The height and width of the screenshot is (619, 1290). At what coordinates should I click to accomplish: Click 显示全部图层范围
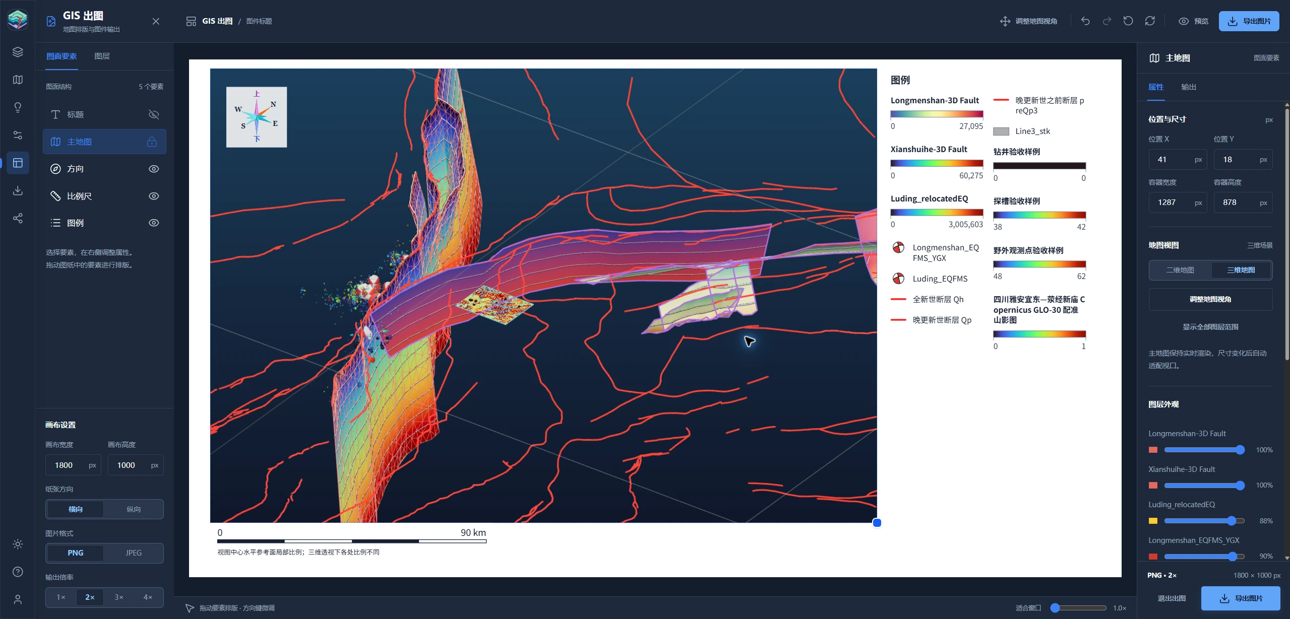pyautogui.click(x=1210, y=327)
